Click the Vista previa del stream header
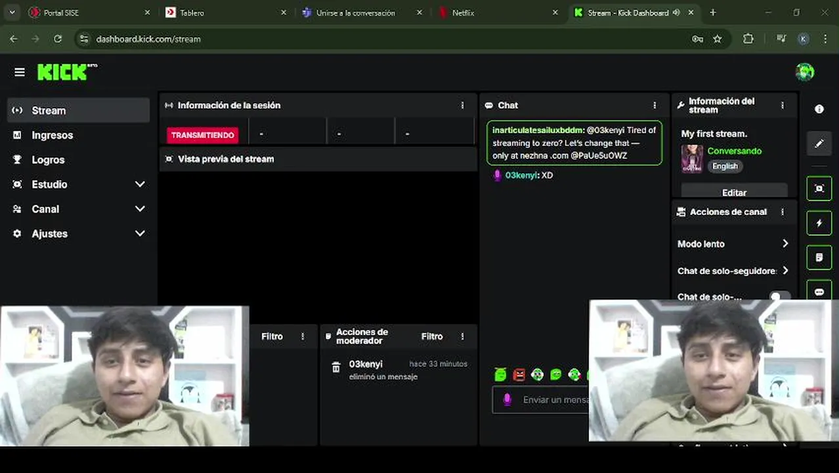 coord(318,159)
